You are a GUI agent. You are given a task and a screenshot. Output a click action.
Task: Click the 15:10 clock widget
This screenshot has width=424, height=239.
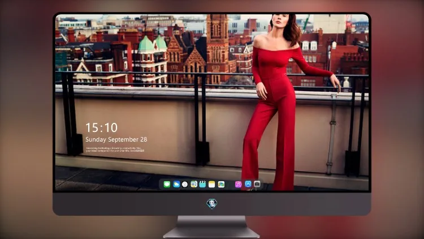click(102, 127)
